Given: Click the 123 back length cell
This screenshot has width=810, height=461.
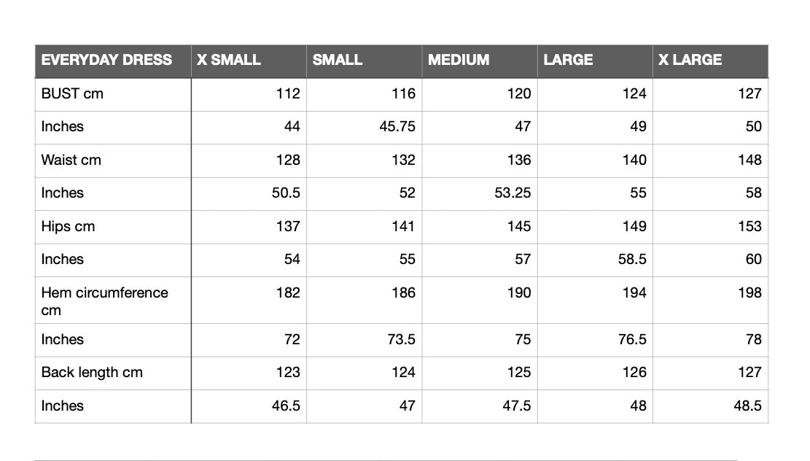Looking at the screenshot, I should [249, 373].
